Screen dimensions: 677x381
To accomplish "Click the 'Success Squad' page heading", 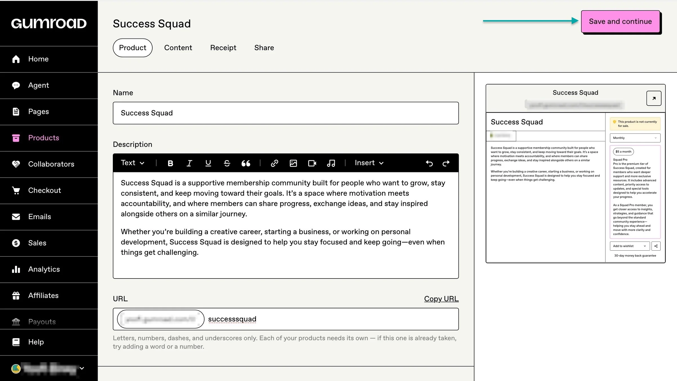I will tap(152, 24).
